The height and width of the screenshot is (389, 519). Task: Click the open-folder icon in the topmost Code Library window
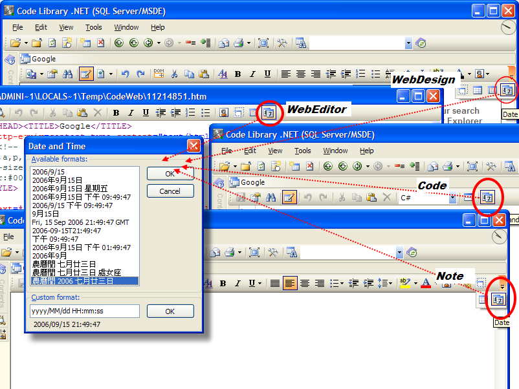(16, 43)
